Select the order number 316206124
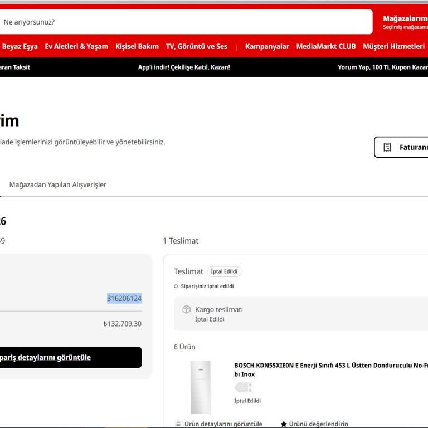The width and height of the screenshot is (428, 428). click(124, 298)
